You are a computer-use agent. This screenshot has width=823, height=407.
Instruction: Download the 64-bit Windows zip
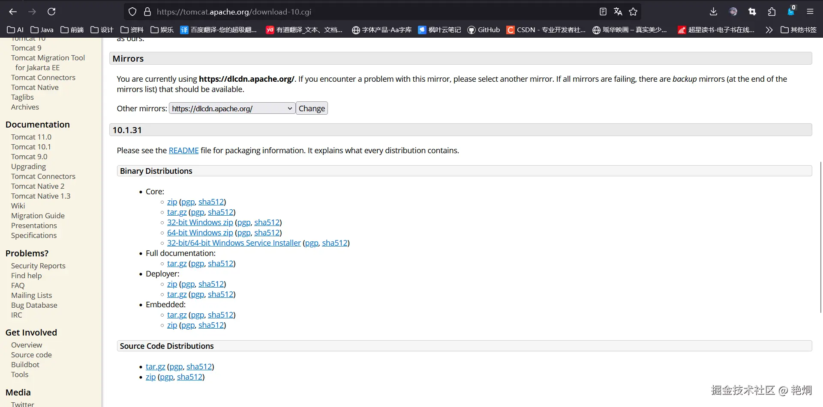(x=200, y=232)
